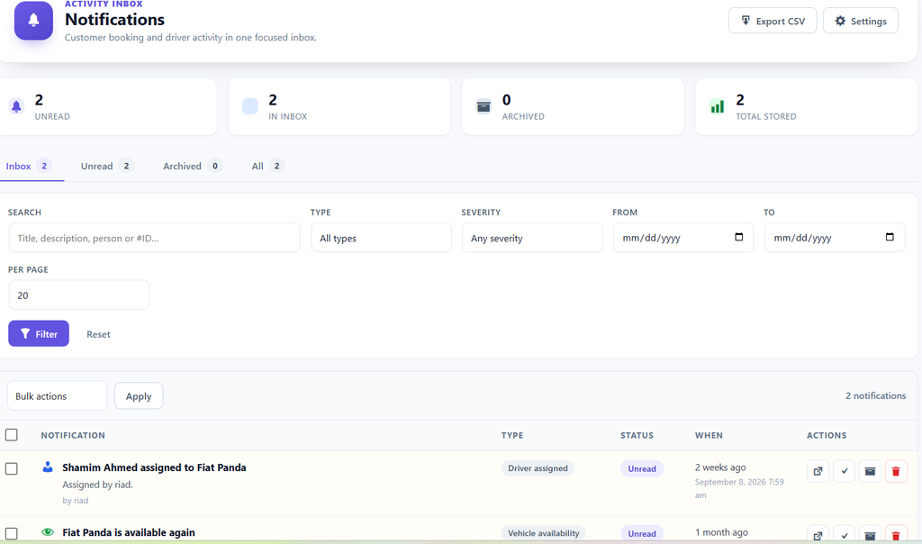922x544 pixels.
Task: Apply filters with the Filter button
Action: click(39, 333)
